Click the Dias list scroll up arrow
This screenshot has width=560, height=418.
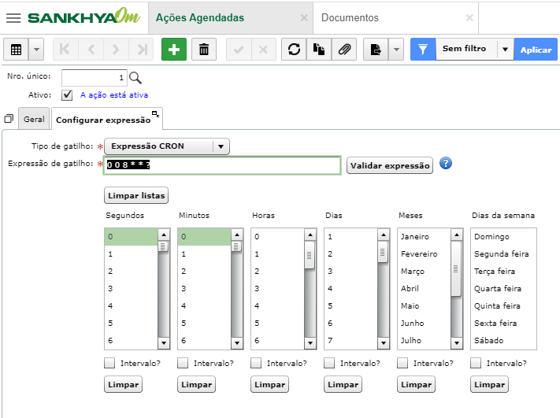384,235
